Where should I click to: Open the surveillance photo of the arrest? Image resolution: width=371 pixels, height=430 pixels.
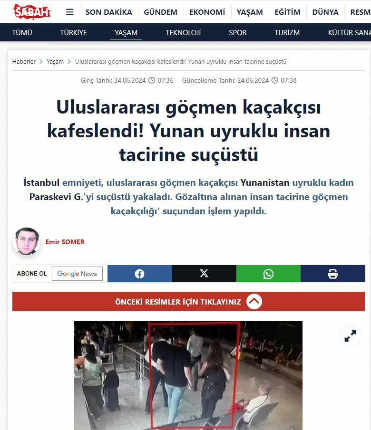pyautogui.click(x=188, y=375)
